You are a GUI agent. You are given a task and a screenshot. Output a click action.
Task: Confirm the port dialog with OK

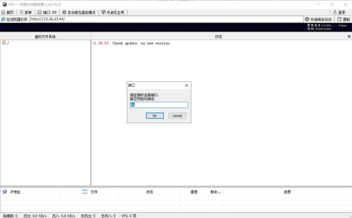155,116
